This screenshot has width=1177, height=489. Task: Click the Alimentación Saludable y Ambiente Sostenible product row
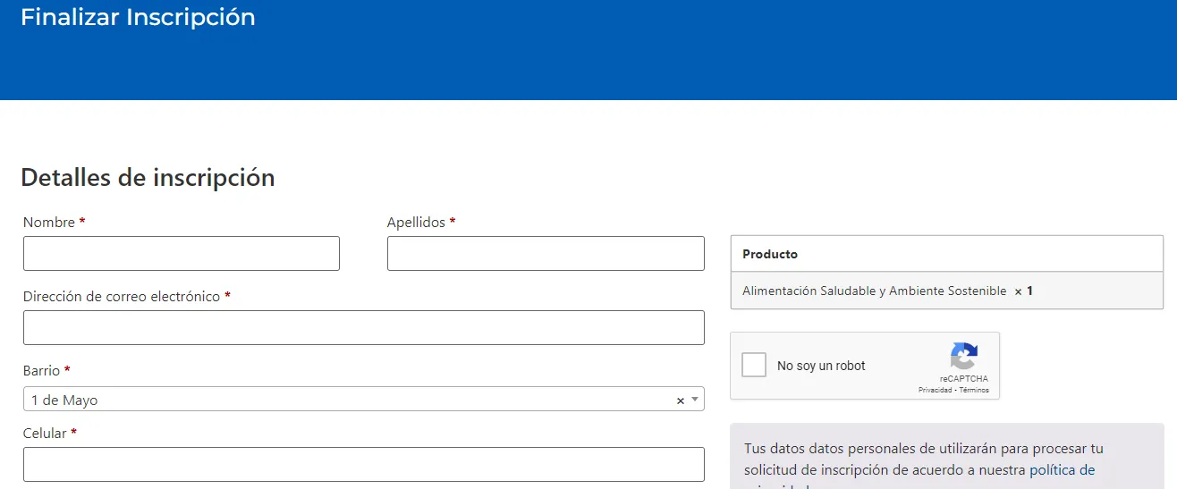(947, 291)
